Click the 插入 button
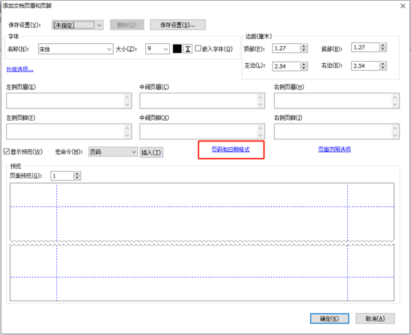 152,152
